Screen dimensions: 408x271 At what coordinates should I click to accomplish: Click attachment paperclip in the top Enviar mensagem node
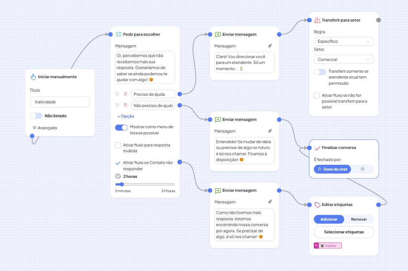[270, 46]
